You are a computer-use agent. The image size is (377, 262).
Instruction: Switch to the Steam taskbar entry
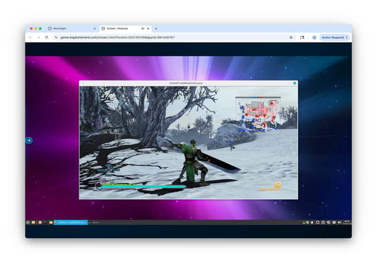(x=94, y=222)
